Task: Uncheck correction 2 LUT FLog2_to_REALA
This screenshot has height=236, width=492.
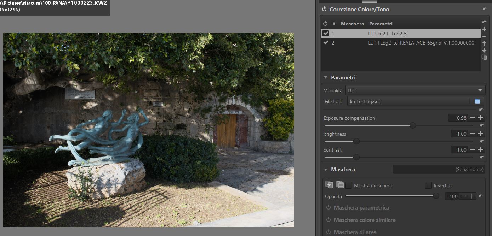Action: [x=326, y=43]
